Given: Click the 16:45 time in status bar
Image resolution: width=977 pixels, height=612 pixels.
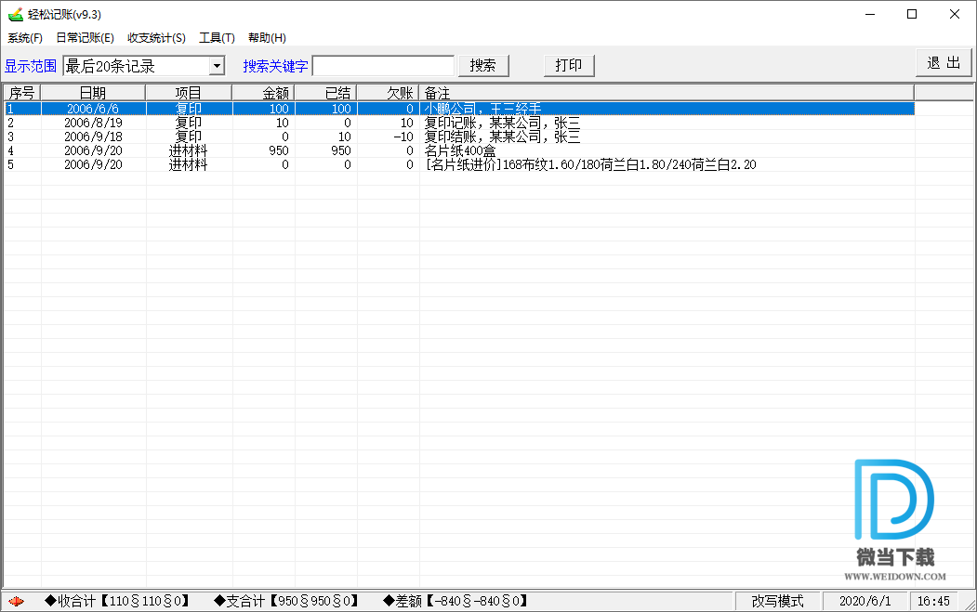Looking at the screenshot, I should pyautogui.click(x=933, y=602).
